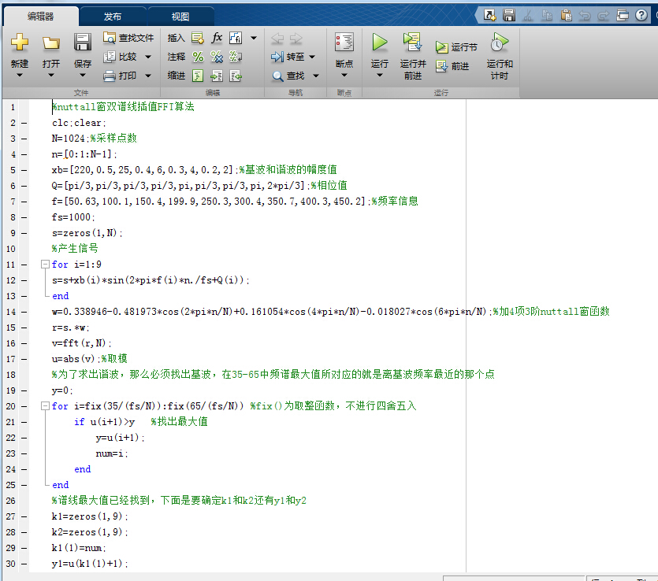Expand the New (新建) dropdown arrow
Viewport: 658px width, 581px height.
19,75
